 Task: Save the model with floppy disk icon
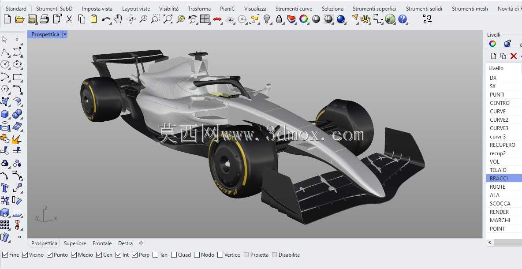[32, 19]
